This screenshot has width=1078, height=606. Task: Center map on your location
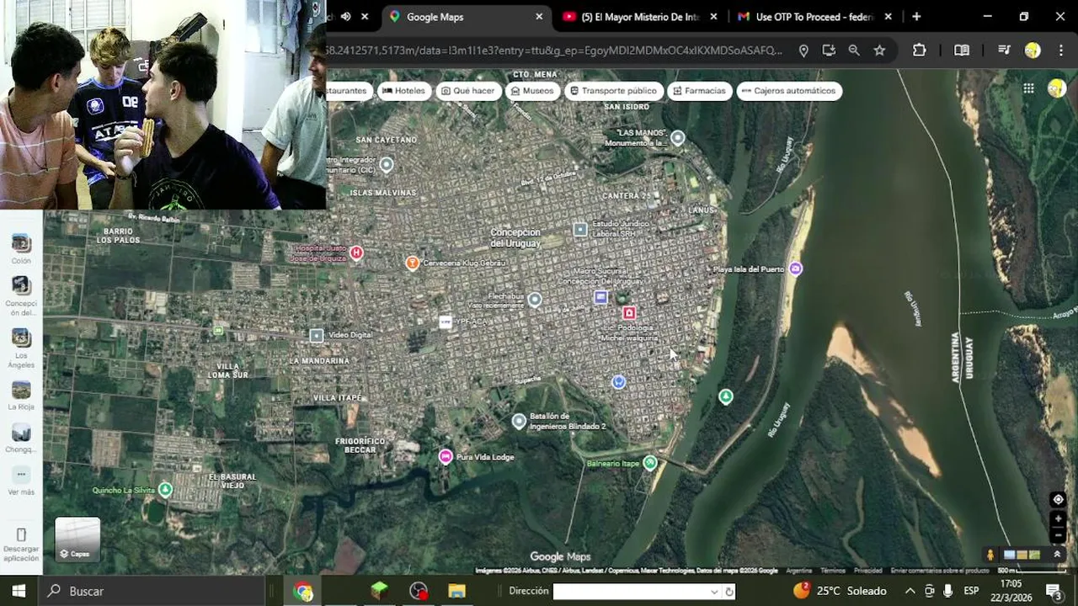1058,499
